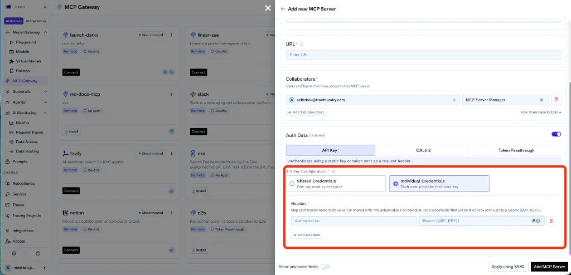The height and width of the screenshot is (275, 571).
Task: Open the kebab menu on the tavily card
Action: coord(172,154)
